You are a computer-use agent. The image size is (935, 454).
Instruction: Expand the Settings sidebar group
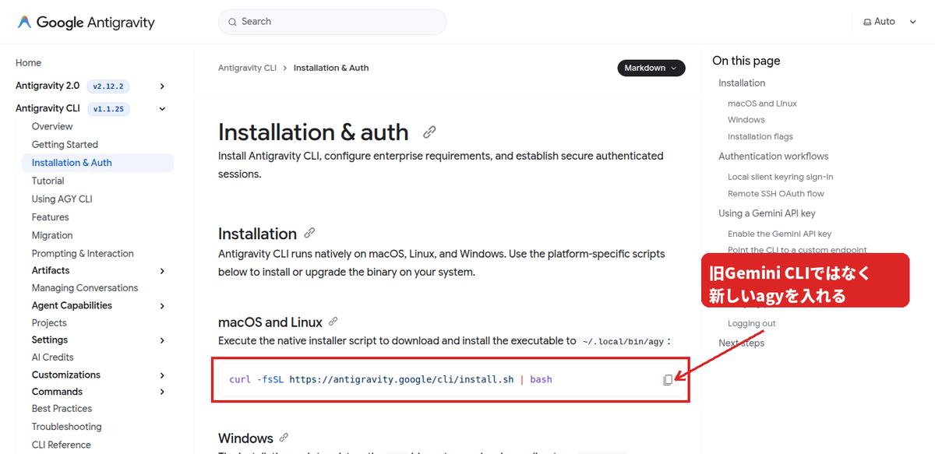click(x=162, y=340)
